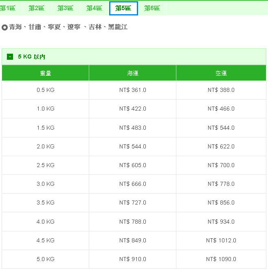Select the 0.5 KG weight cell
268x270 pixels.
45,90
